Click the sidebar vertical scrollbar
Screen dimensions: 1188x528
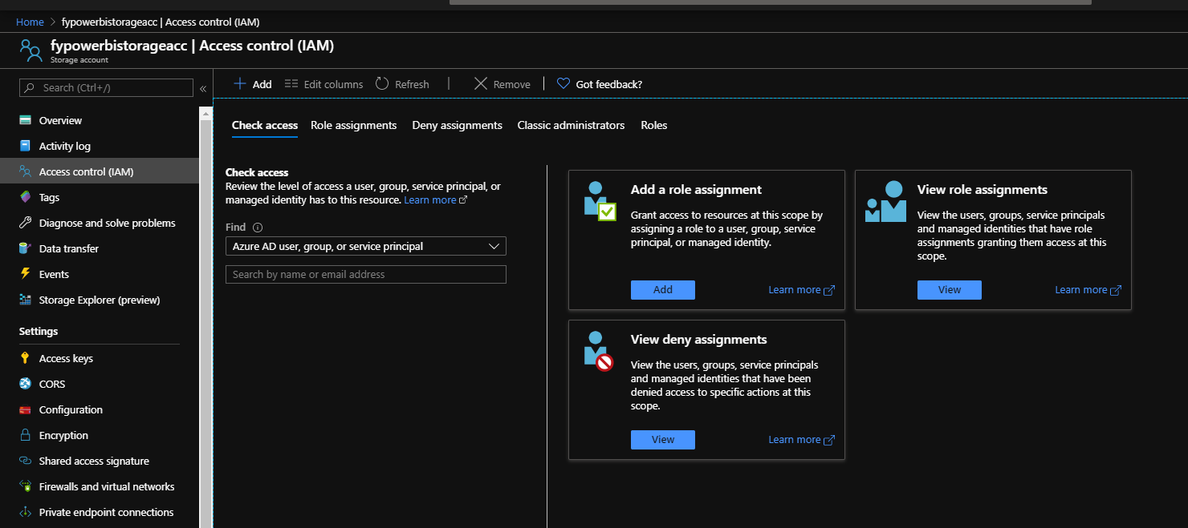coord(205,316)
